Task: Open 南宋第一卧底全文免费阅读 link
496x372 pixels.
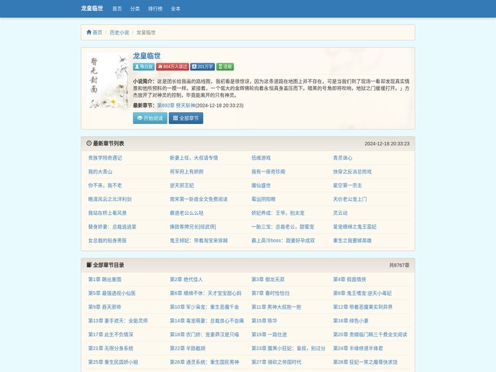Action: tap(198, 199)
